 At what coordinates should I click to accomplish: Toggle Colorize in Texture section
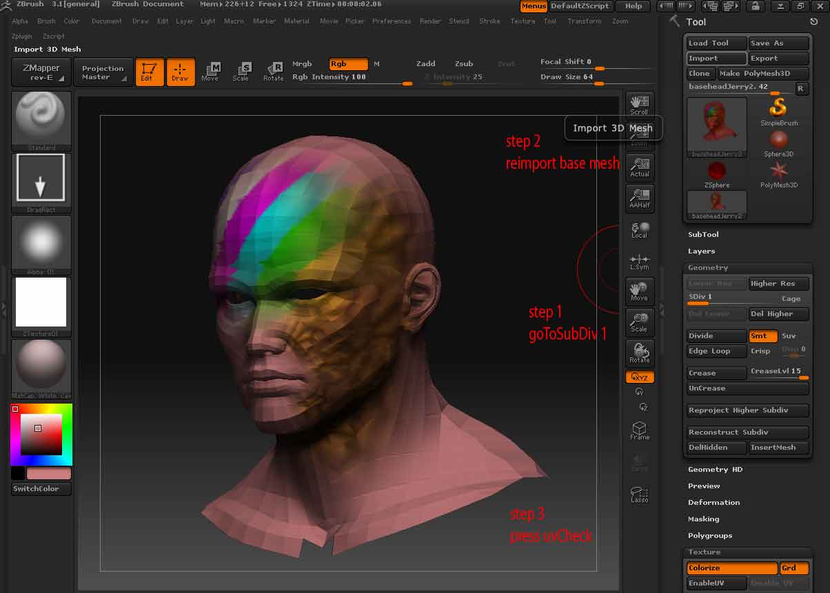click(x=732, y=568)
